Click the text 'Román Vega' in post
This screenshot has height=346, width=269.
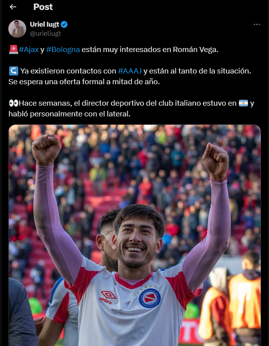[196, 50]
